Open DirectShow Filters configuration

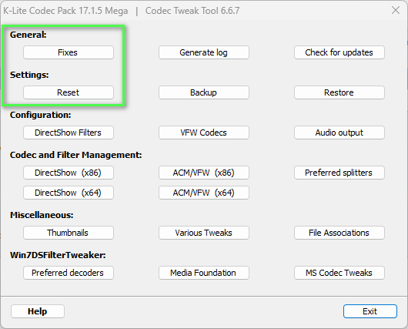click(x=69, y=133)
